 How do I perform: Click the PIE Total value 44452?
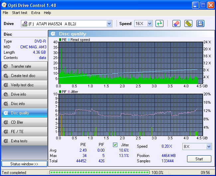81,161
